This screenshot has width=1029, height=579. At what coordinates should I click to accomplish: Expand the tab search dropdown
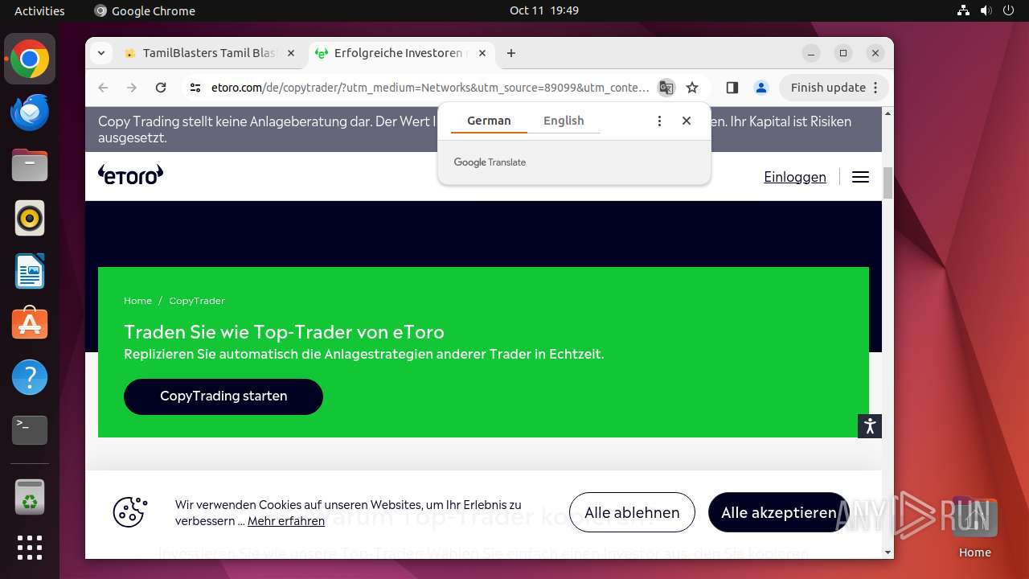[x=100, y=53]
